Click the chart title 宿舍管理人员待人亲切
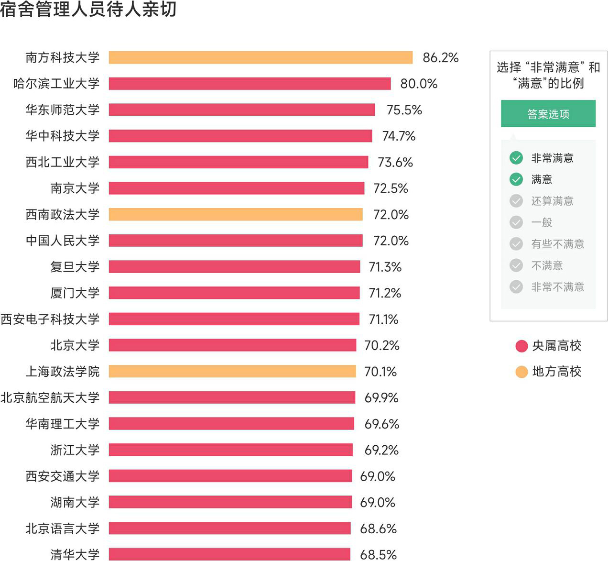The height and width of the screenshot is (561, 608). click(88, 10)
